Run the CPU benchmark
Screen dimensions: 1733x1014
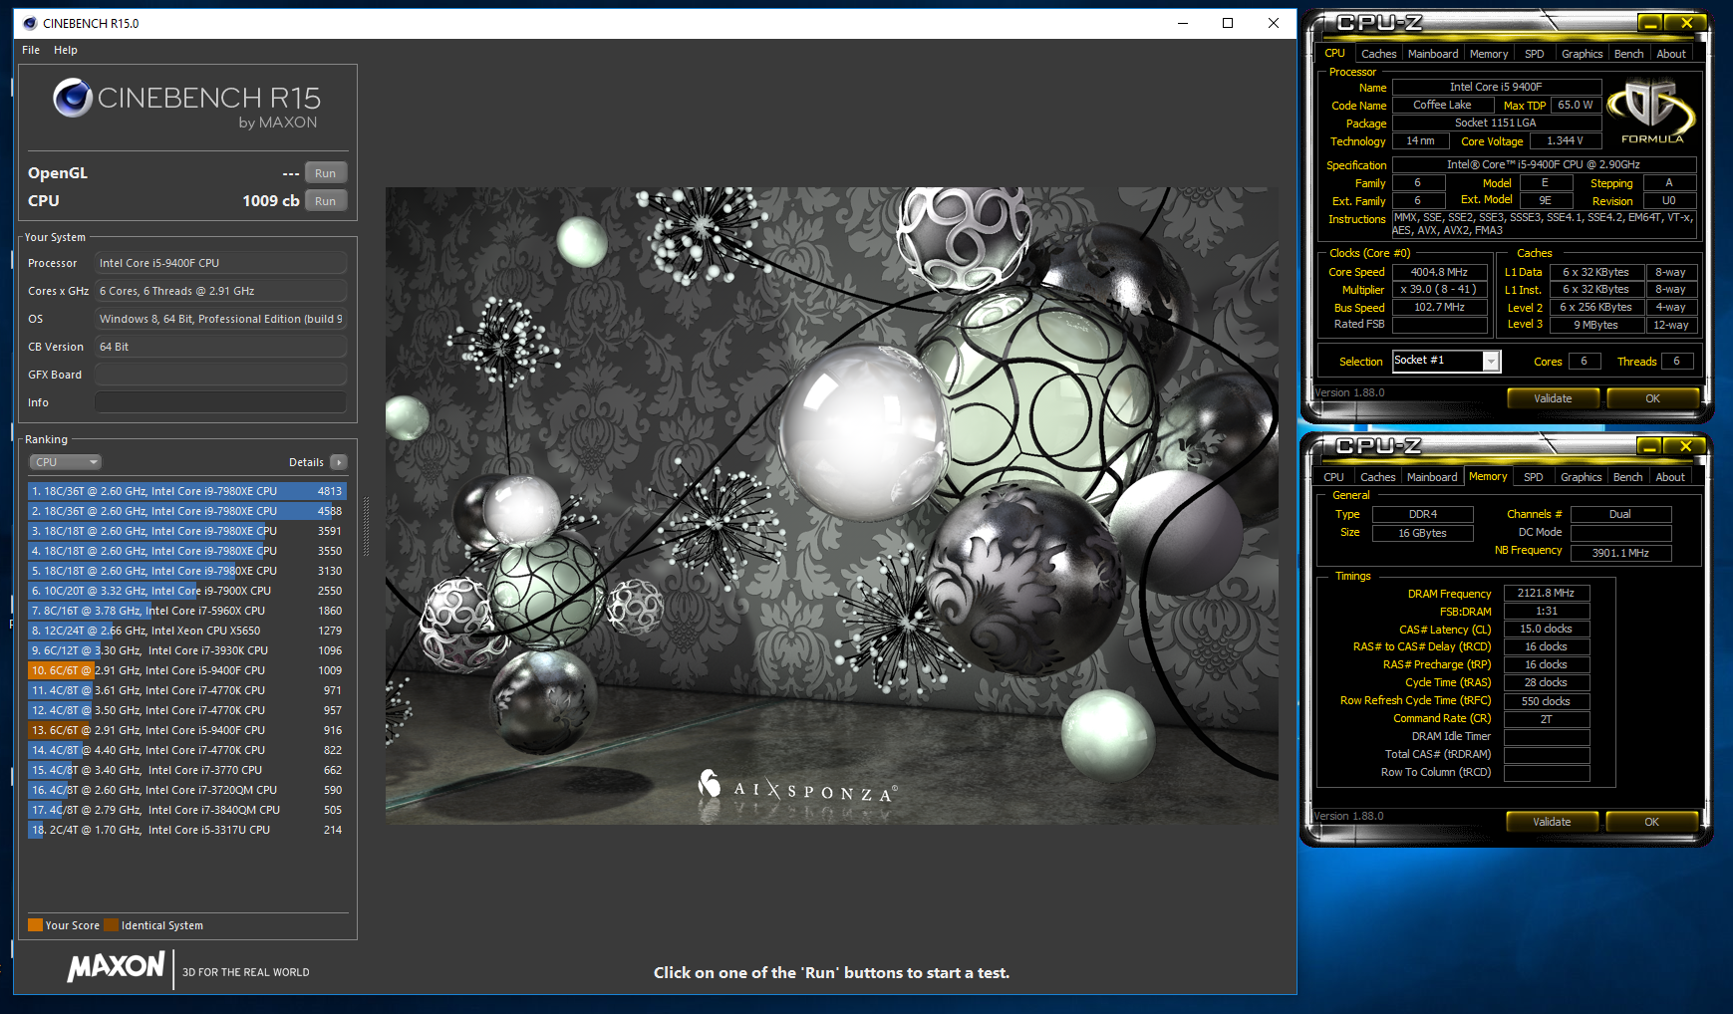(326, 201)
